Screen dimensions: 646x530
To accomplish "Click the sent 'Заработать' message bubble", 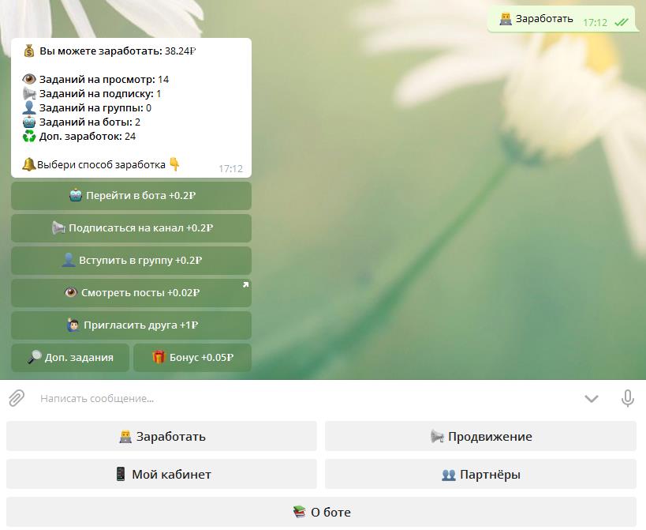I will [562, 19].
